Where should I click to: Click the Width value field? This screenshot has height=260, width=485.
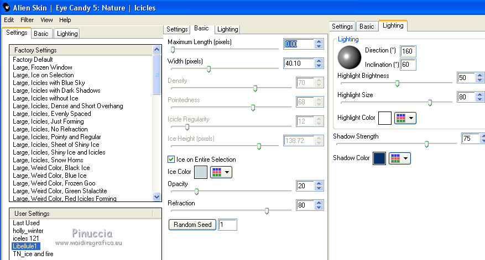coord(299,63)
